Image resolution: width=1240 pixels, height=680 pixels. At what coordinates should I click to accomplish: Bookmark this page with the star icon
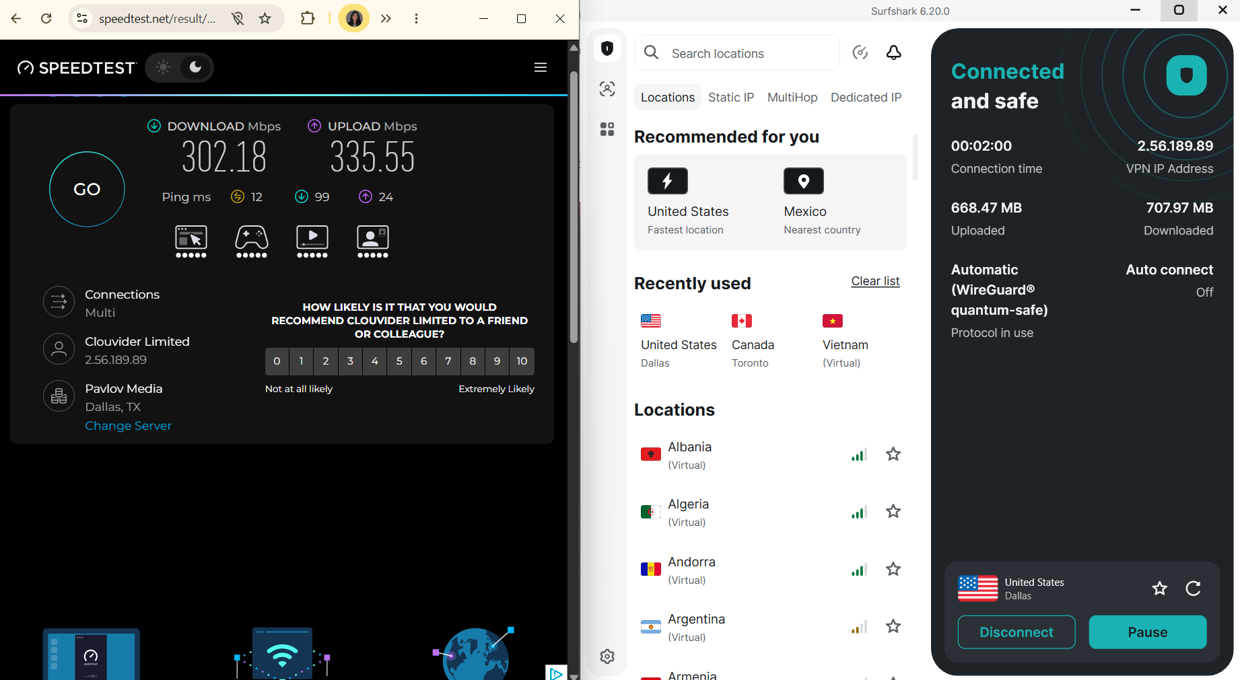[x=265, y=18]
